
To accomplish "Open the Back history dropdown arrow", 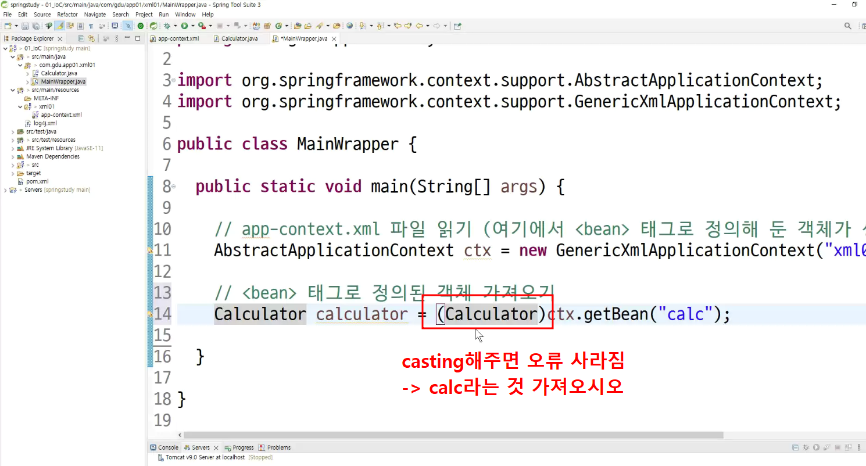I will coord(428,26).
